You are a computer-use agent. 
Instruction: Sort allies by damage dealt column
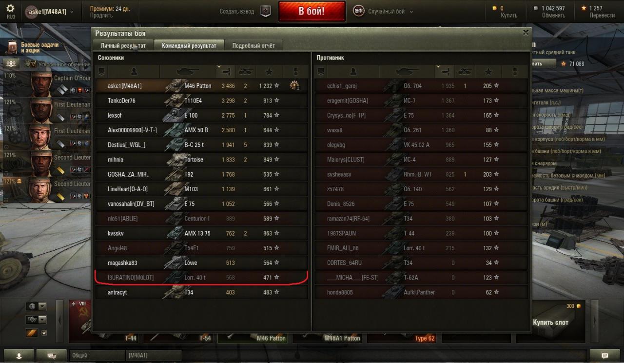[225, 72]
